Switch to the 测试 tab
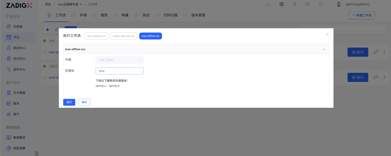This screenshot has height=156, width=391. [x=142, y=15]
